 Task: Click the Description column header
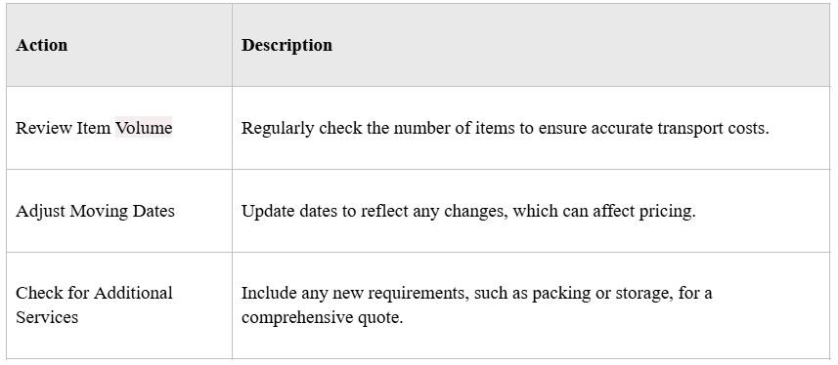(287, 45)
